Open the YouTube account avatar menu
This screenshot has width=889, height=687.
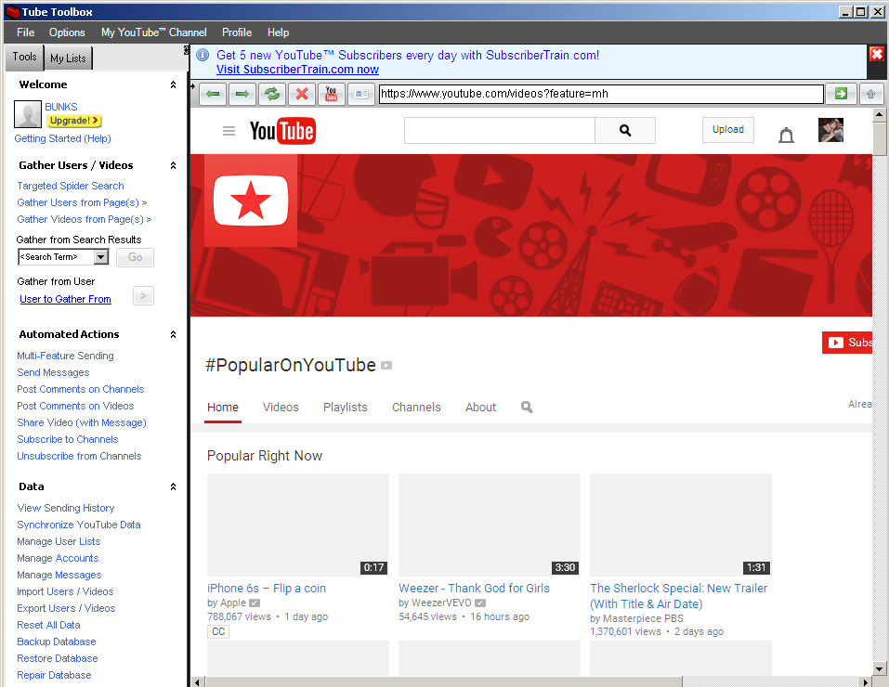(x=830, y=130)
